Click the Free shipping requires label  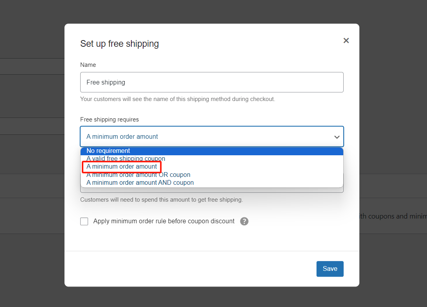[109, 119]
